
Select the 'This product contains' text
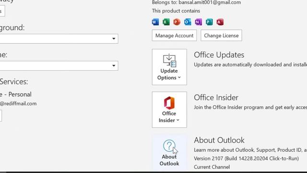pos(176,11)
